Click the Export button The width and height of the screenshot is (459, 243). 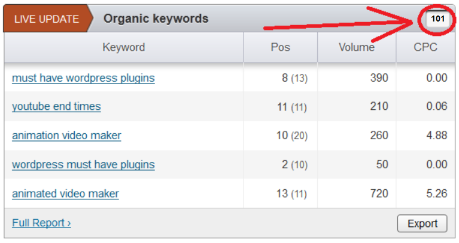pyautogui.click(x=422, y=223)
